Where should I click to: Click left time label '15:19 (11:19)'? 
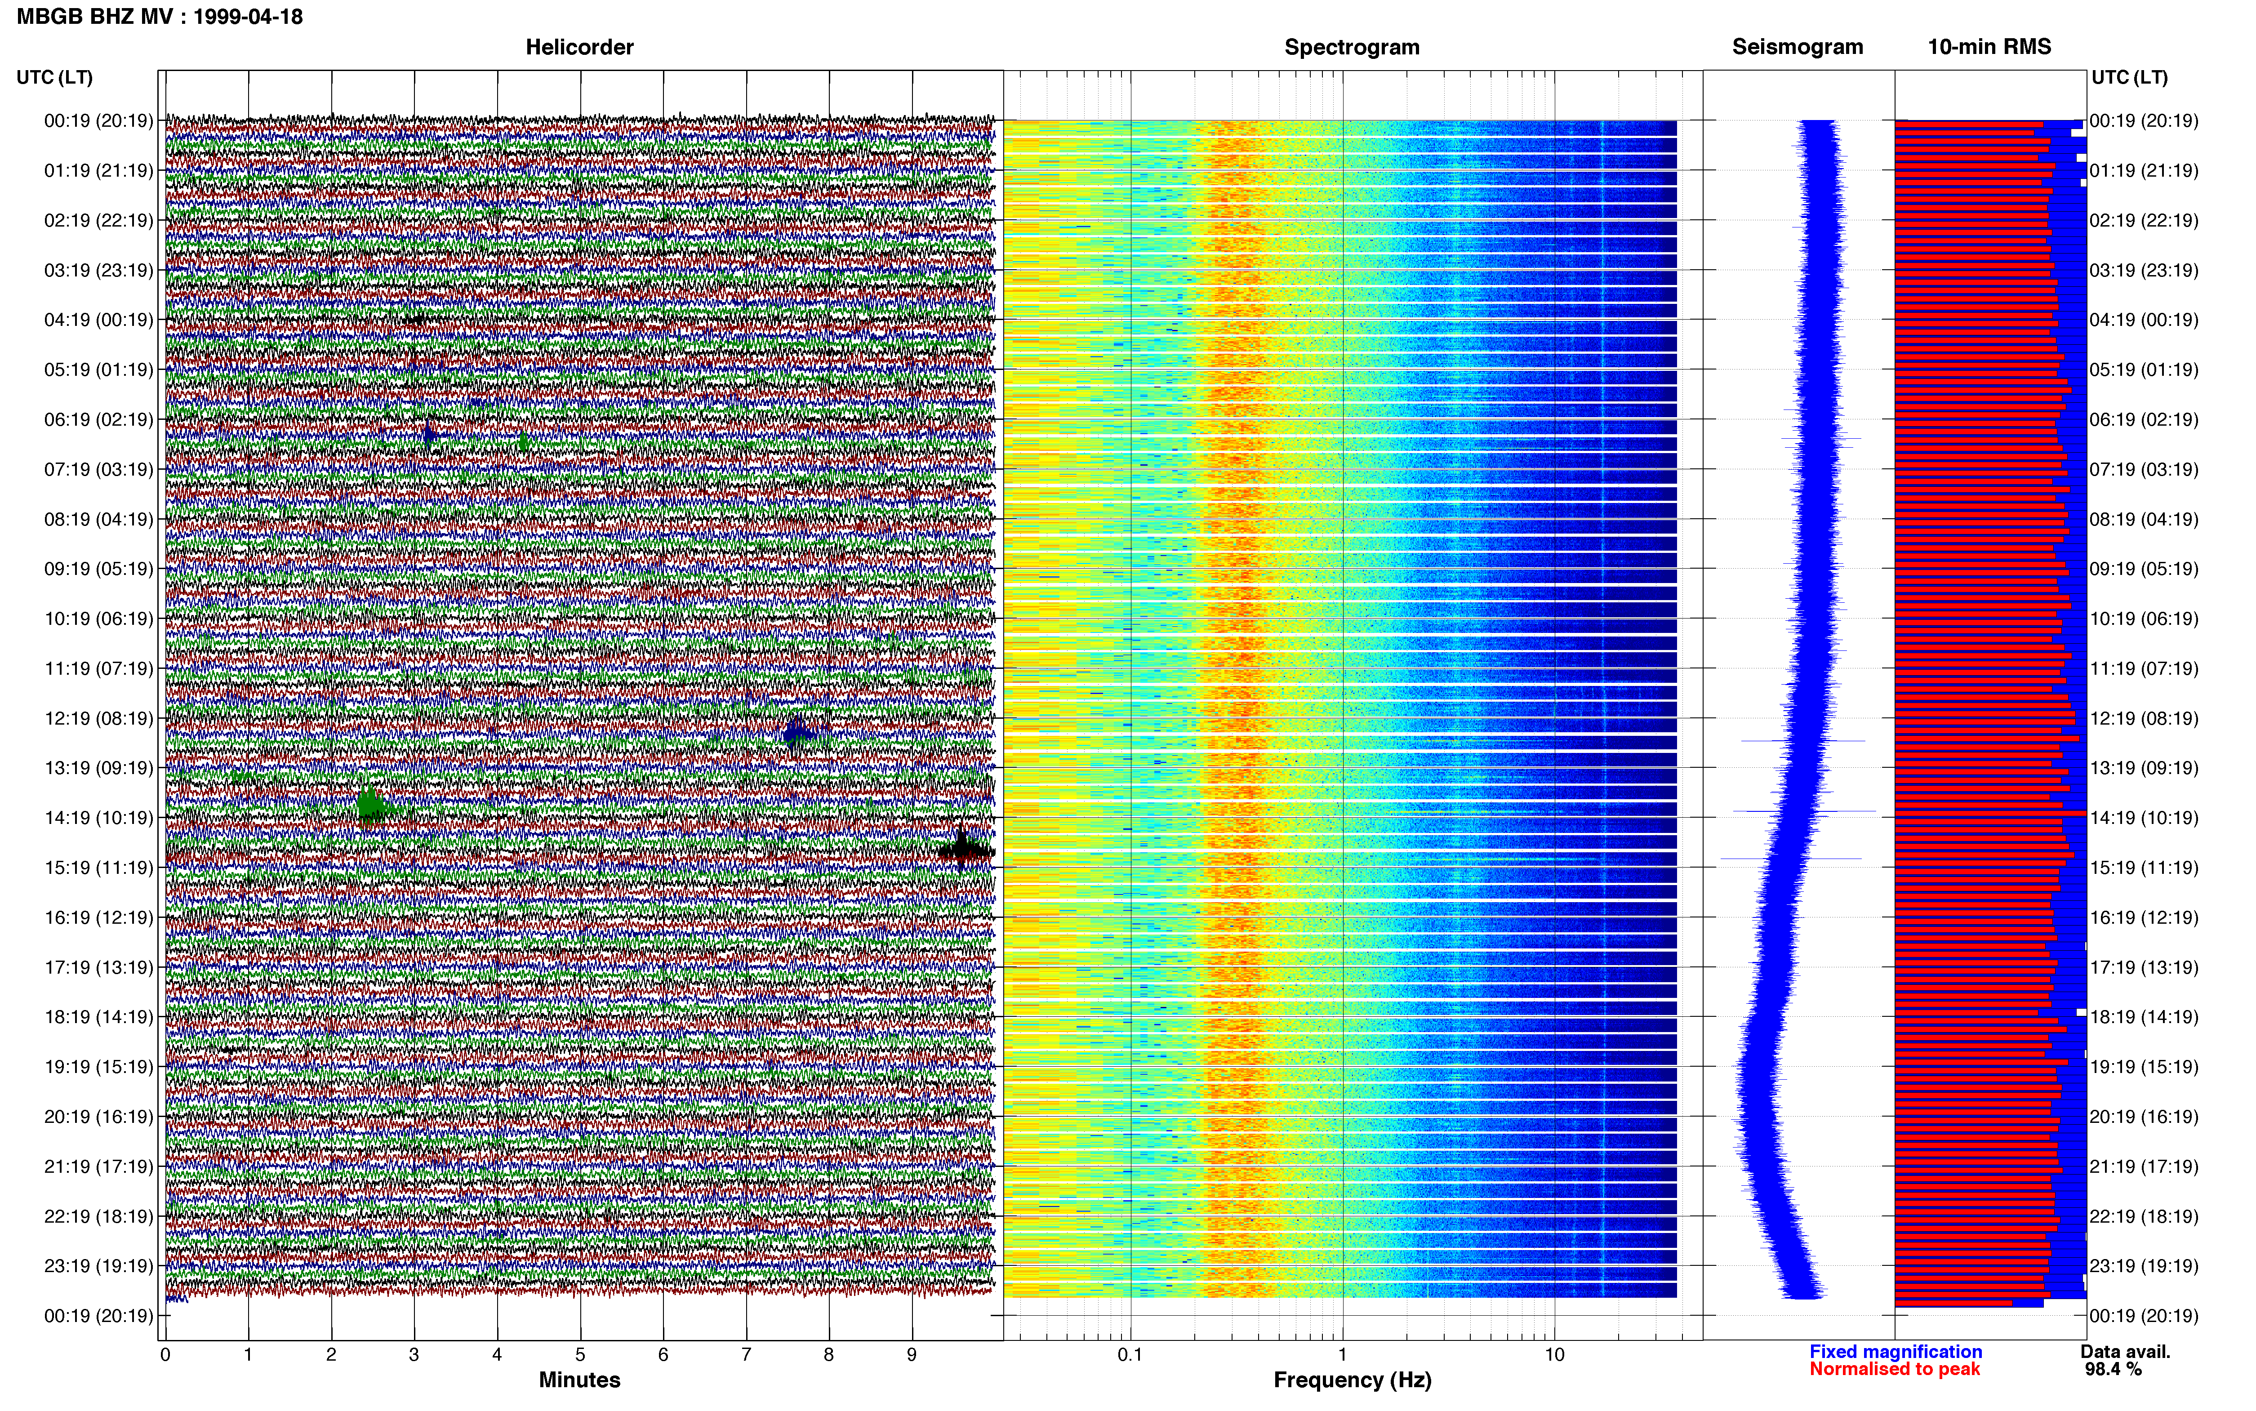pyautogui.click(x=99, y=867)
